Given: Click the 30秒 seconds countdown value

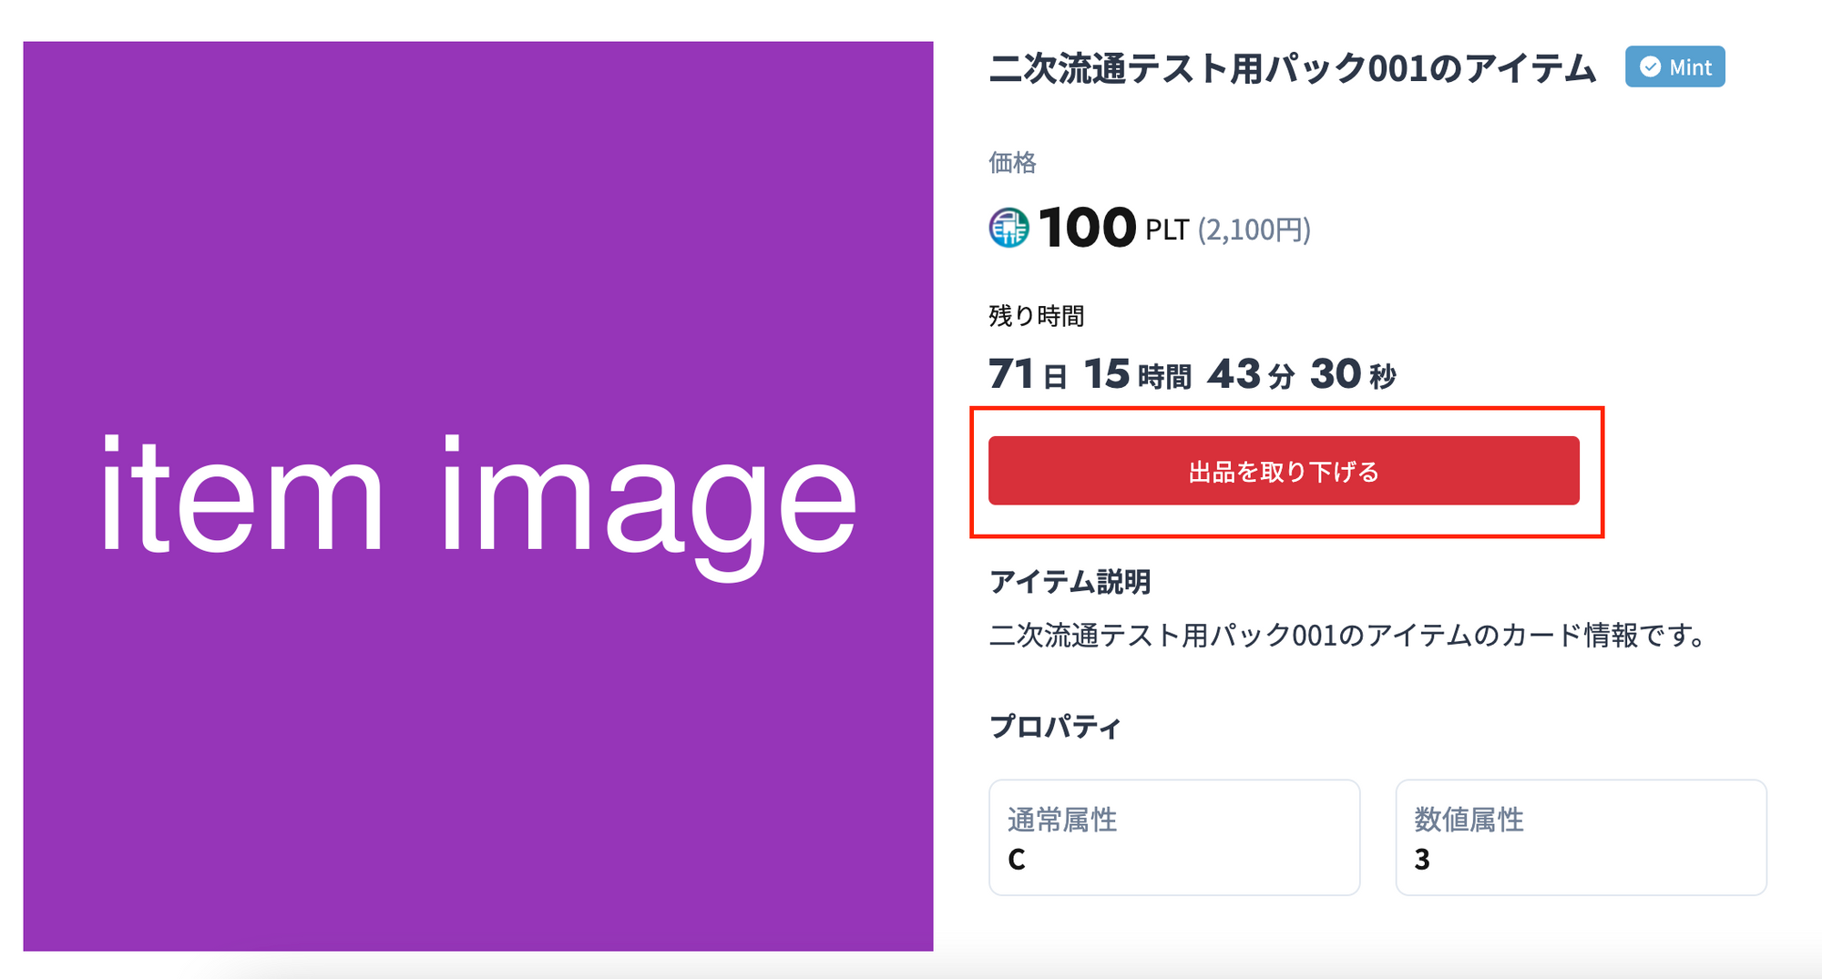Looking at the screenshot, I should [x=1352, y=374].
